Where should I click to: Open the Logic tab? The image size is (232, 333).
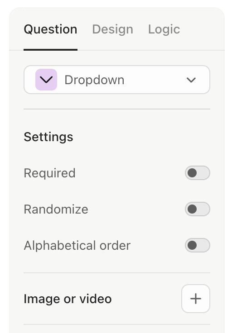pos(164,29)
